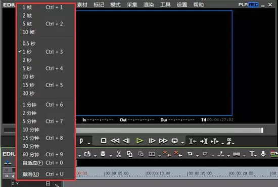Step back one frame
278x187 pixels.
(126, 141)
